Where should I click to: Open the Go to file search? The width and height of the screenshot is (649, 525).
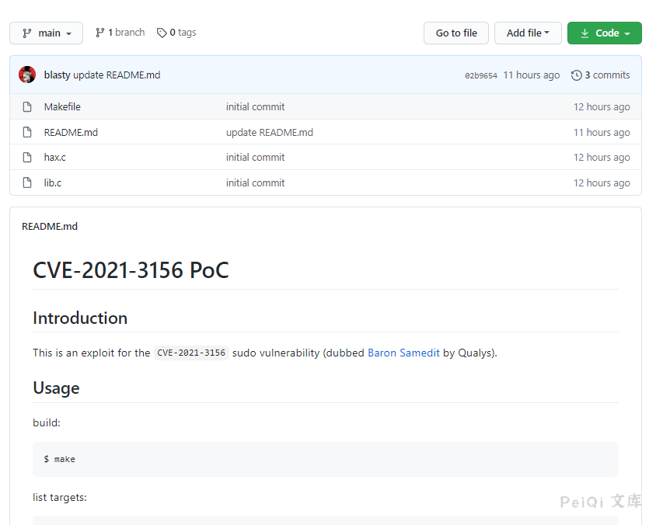[x=455, y=33]
